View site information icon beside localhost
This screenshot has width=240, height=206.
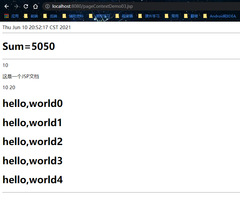[48, 6]
